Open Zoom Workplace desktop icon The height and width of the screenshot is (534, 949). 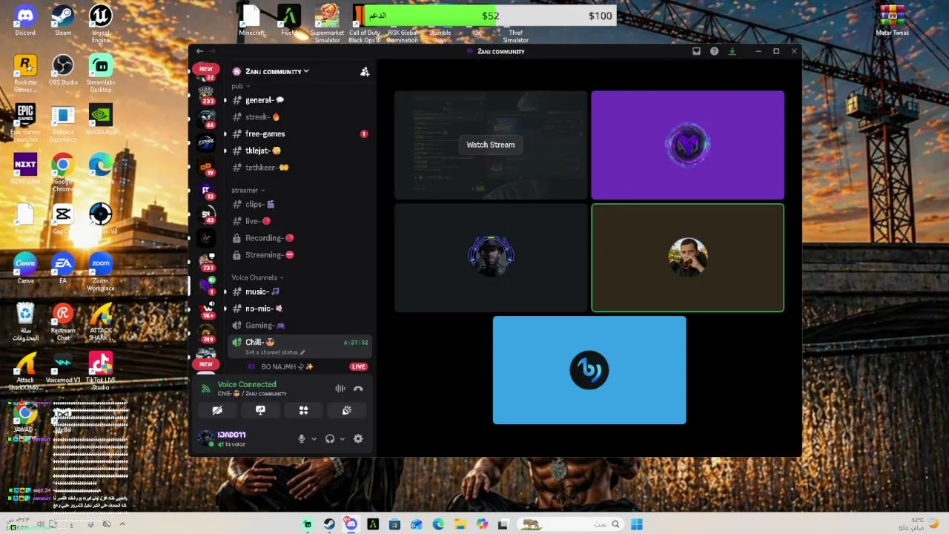[x=101, y=271]
